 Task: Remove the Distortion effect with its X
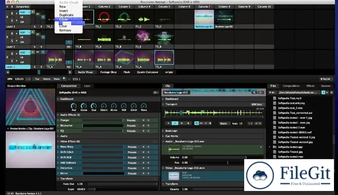(x=148, y=168)
